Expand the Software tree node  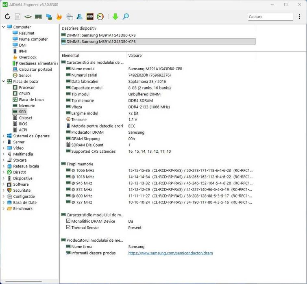(3, 184)
